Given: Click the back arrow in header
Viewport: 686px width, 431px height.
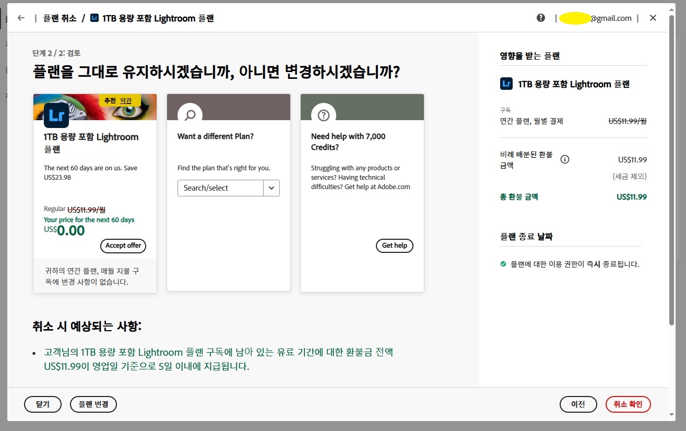Looking at the screenshot, I should [21, 18].
